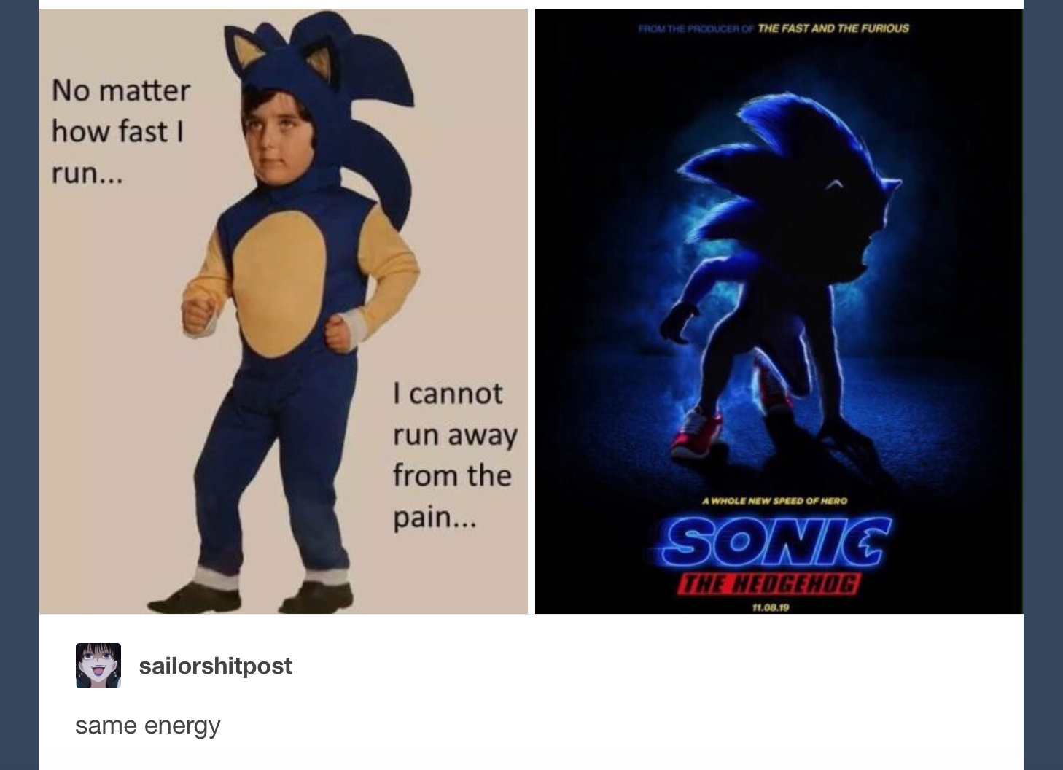
Task: Click the red THE HEDGEHOG banner
Action: [x=768, y=586]
